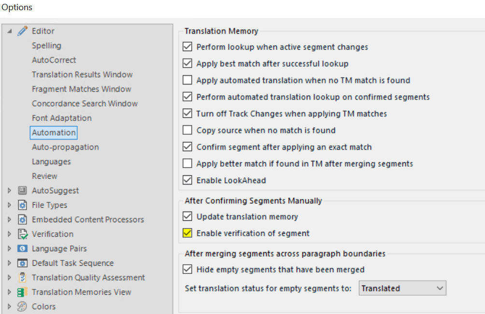Screen dimensions: 485x314
Task: Select the Default Task Sequence label
Action: point(72,263)
